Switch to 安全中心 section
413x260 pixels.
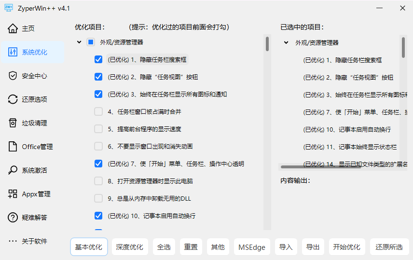tap(33, 76)
